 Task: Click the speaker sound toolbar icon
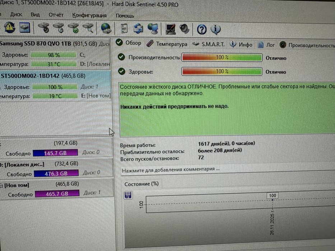coord(185,29)
